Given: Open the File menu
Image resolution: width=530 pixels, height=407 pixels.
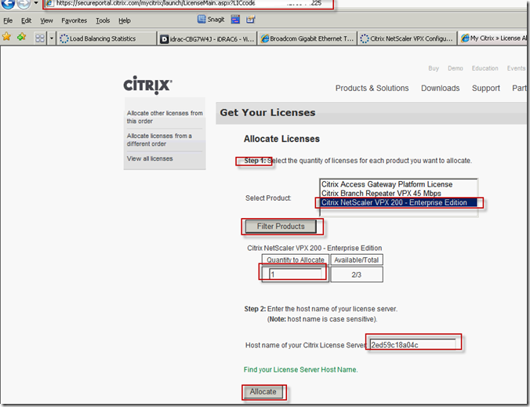Looking at the screenshot, I should 8,20.
